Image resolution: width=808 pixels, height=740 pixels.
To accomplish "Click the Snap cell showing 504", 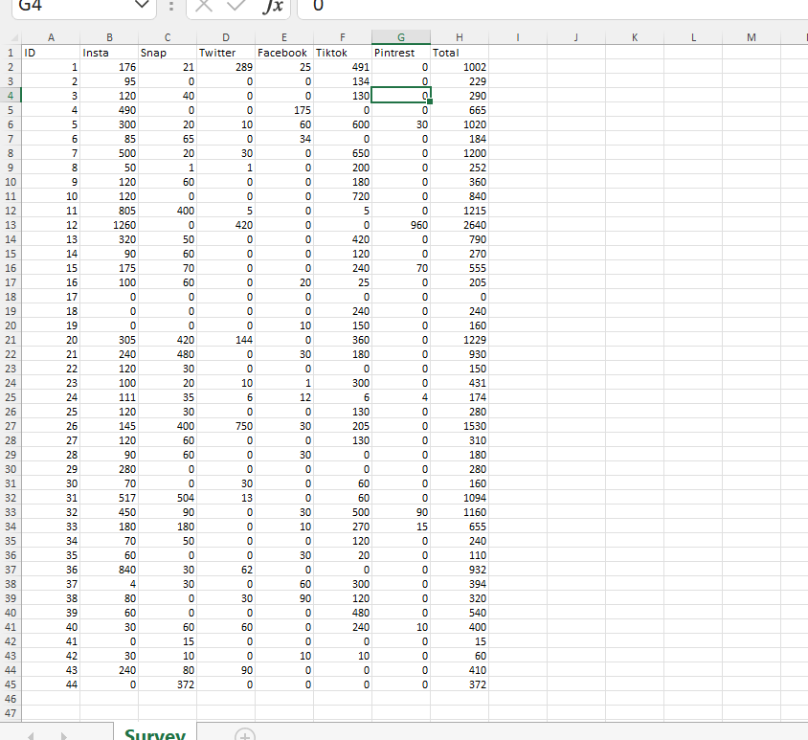I will click(x=168, y=498).
